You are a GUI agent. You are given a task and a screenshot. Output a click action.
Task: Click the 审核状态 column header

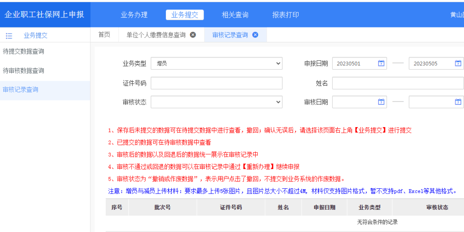click(x=437, y=207)
